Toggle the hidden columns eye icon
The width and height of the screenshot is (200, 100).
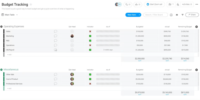point(177,15)
